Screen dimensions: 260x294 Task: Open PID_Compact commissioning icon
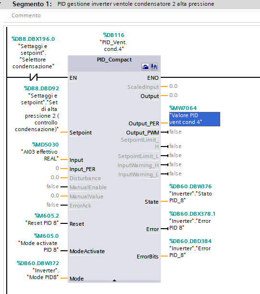(x=154, y=67)
